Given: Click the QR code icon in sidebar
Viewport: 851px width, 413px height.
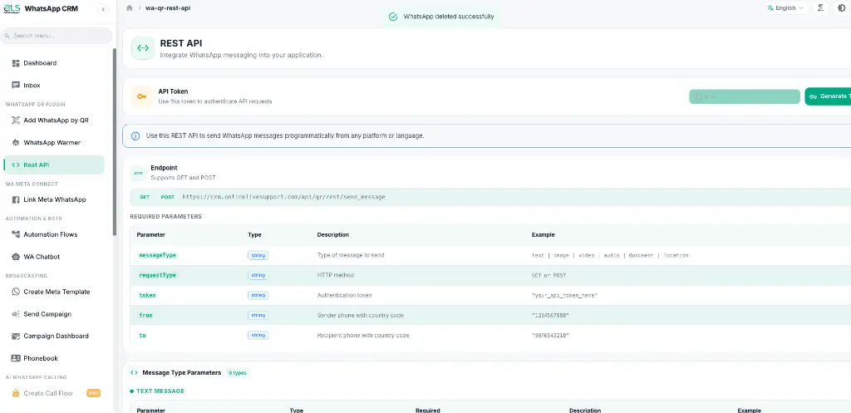Looking at the screenshot, I should click(x=16, y=120).
